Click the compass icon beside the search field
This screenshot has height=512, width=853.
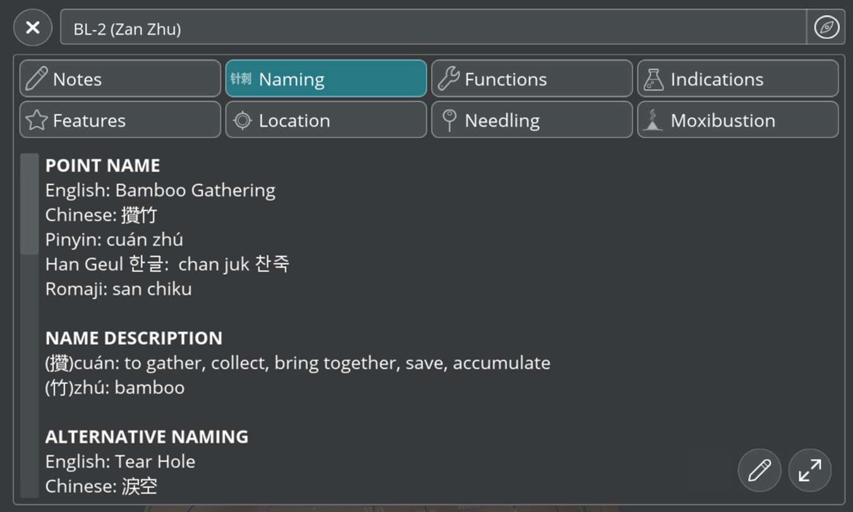pos(826,27)
